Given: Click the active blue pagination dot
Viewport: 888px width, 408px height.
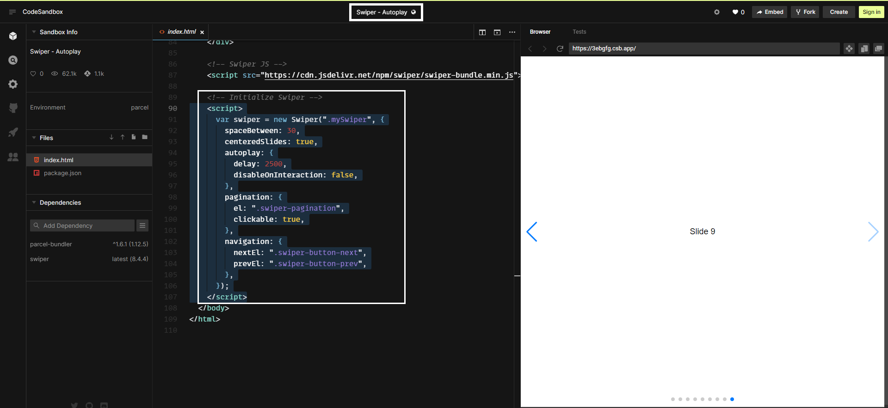Looking at the screenshot, I should coord(732,399).
